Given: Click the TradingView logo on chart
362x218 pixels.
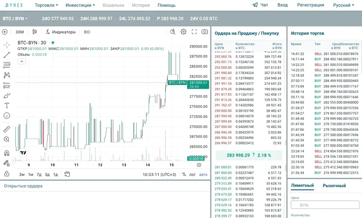Looking at the screenshot, I should (x=23, y=152).
